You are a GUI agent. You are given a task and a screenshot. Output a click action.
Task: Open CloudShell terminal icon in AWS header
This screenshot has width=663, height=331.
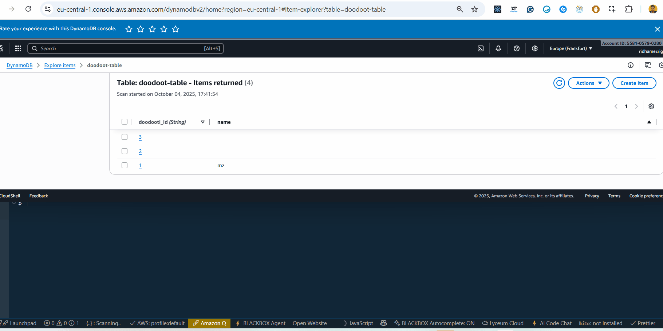[x=481, y=48]
